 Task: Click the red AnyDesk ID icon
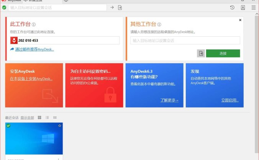point(14,41)
